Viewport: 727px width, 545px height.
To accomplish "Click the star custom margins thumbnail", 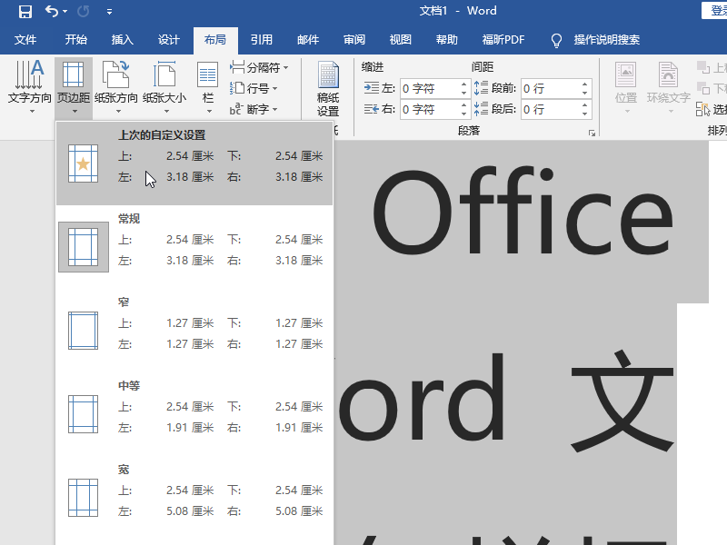I will [83, 163].
